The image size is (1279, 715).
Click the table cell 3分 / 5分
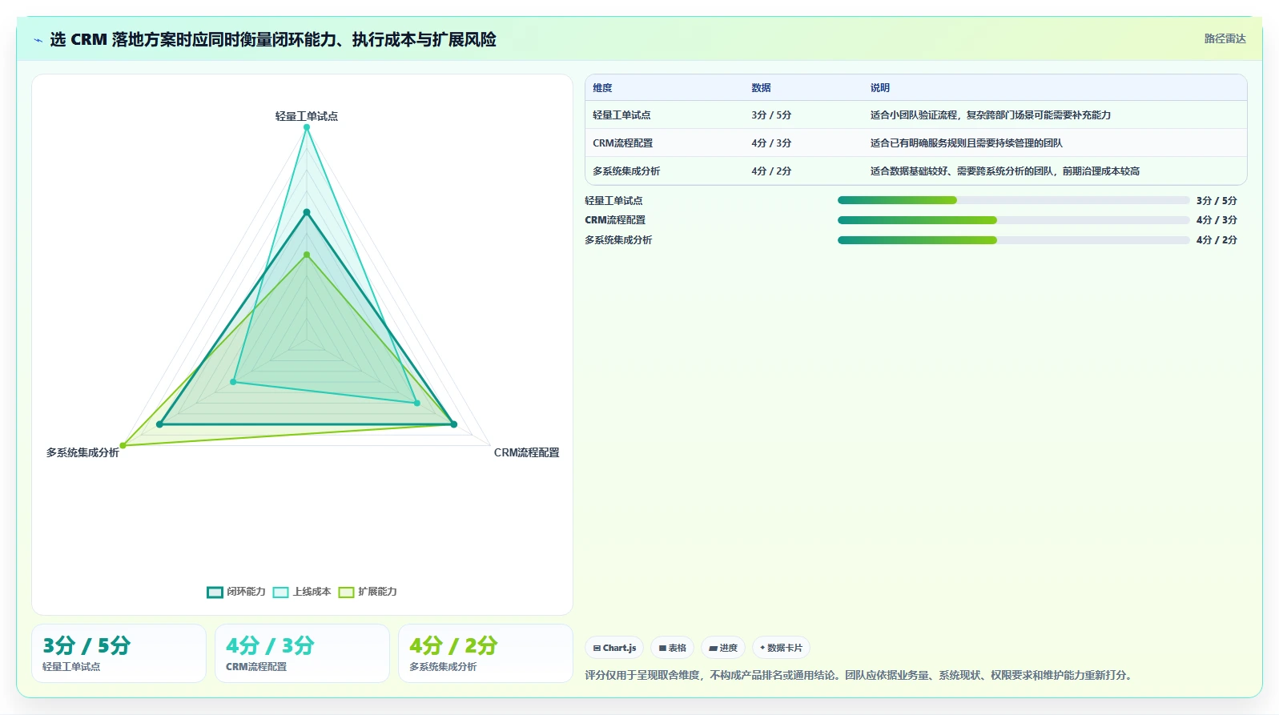(x=771, y=115)
